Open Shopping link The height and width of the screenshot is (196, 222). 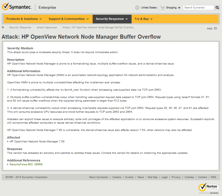[171, 8]
